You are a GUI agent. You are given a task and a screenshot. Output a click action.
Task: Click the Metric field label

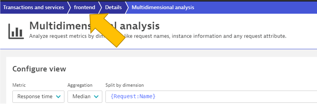click(x=19, y=85)
